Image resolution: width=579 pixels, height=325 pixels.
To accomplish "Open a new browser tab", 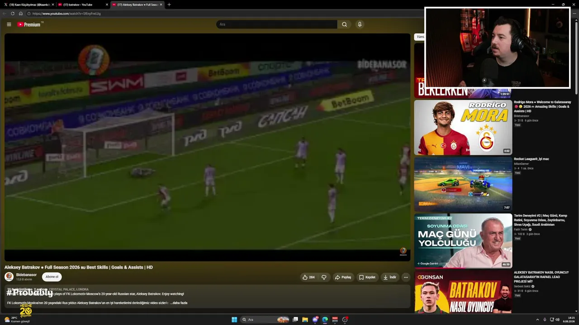I will pyautogui.click(x=169, y=5).
